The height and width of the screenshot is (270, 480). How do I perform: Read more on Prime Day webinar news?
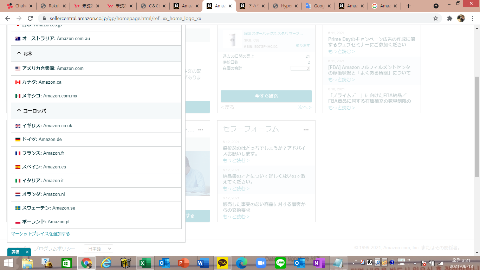point(341,51)
